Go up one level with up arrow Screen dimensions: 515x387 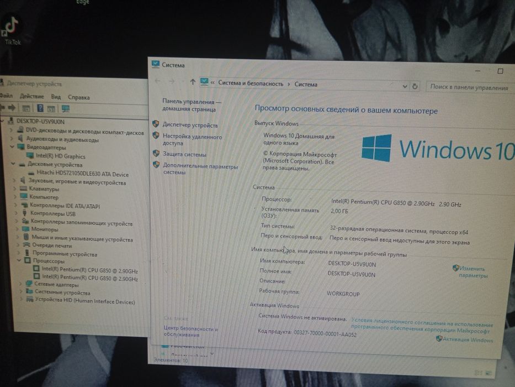tap(193, 82)
